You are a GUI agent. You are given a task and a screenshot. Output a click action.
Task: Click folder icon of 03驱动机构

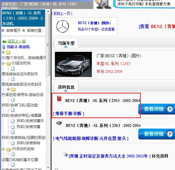8,64
